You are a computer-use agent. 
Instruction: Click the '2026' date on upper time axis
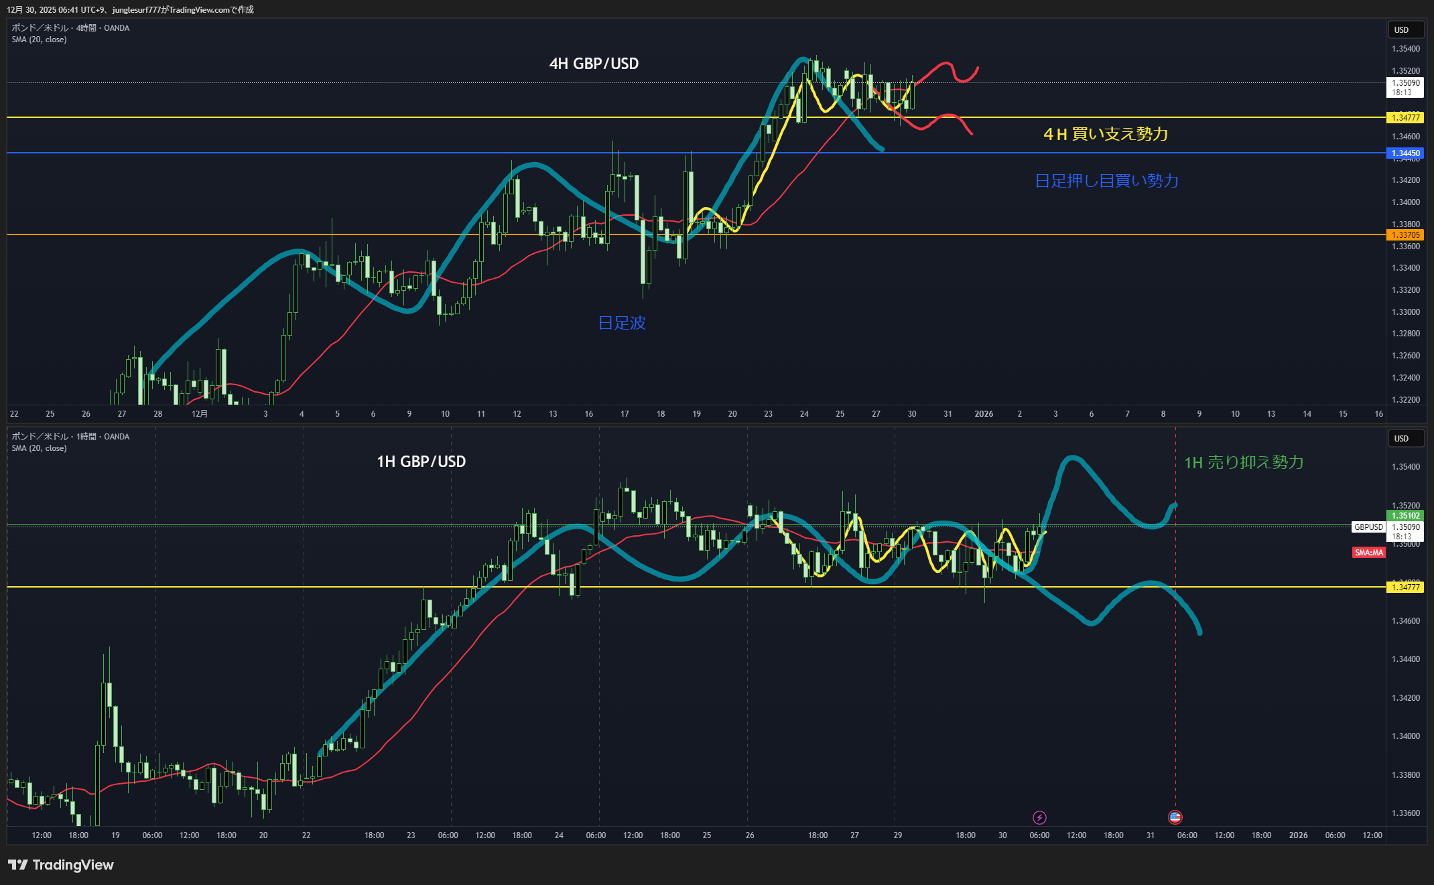984,414
